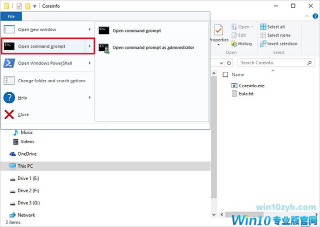Click submenu command prompt console icon
The height and width of the screenshot is (227, 320).
pyautogui.click(x=104, y=30)
